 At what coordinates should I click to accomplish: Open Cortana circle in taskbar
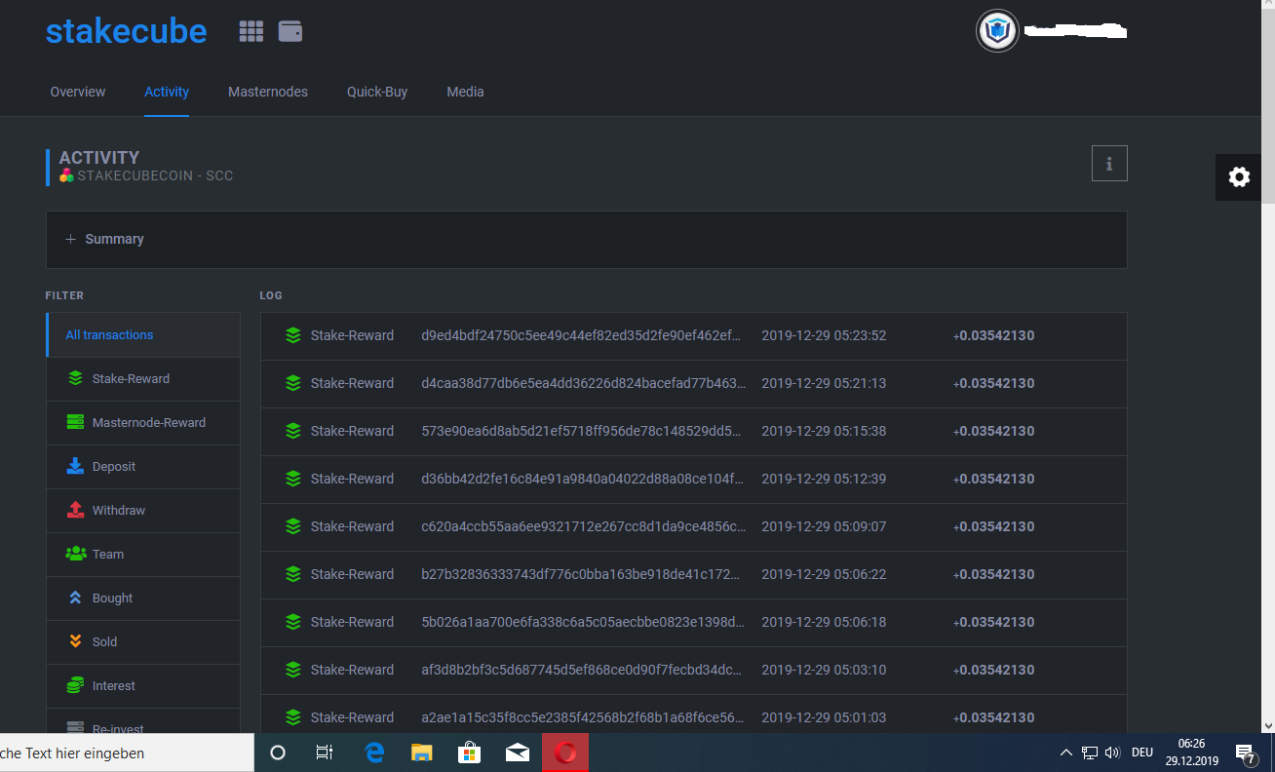click(x=278, y=753)
